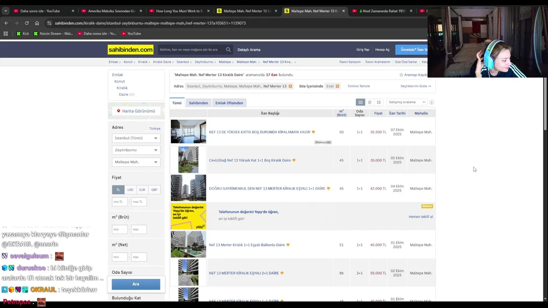Click the m² (Net) max field
This screenshot has height=308, width=548.
[138, 257]
